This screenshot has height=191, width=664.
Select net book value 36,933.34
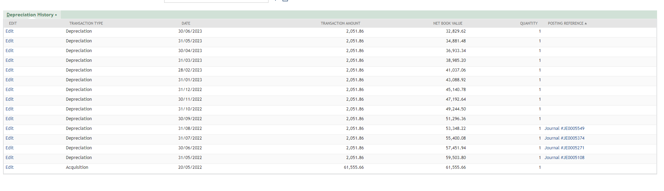pyautogui.click(x=456, y=51)
